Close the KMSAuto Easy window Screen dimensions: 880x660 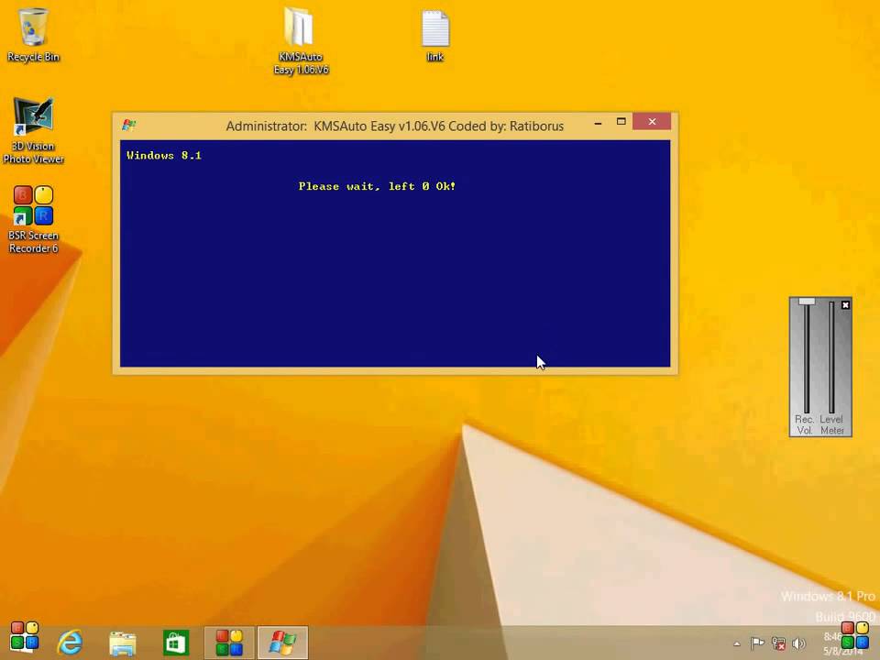click(652, 122)
